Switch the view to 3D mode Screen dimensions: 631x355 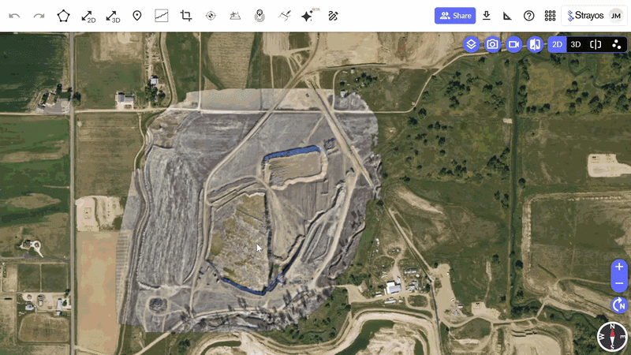576,44
